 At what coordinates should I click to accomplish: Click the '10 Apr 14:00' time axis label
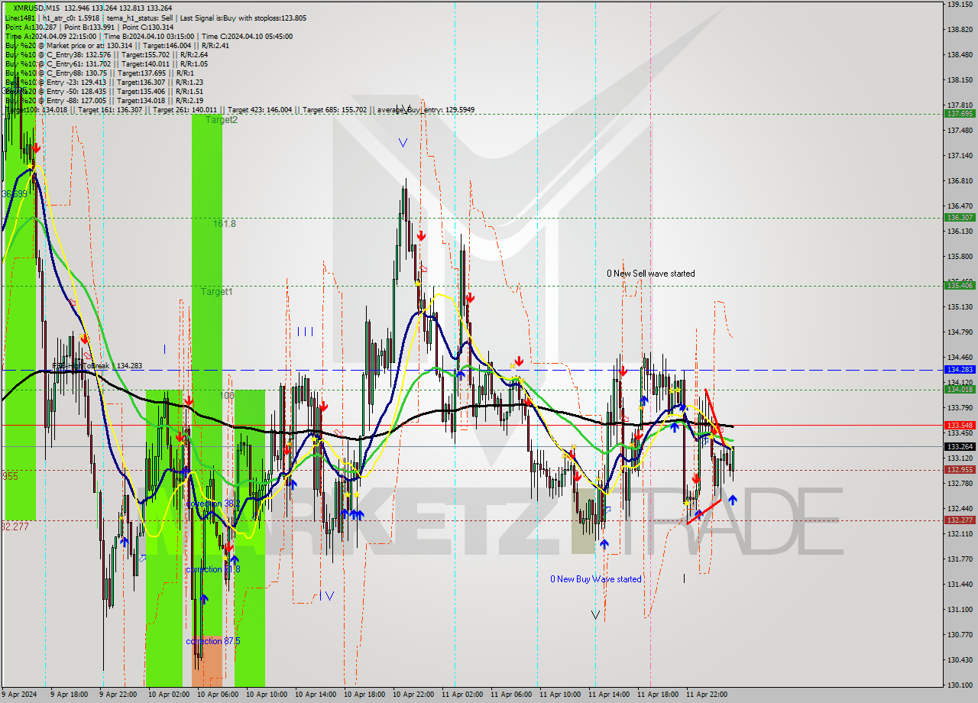316,695
